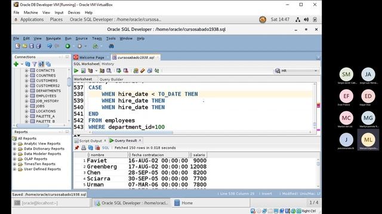Screen dimensions: 382x214
Task: Click the editor horizontal scrollbar
Action: [x=132, y=133]
